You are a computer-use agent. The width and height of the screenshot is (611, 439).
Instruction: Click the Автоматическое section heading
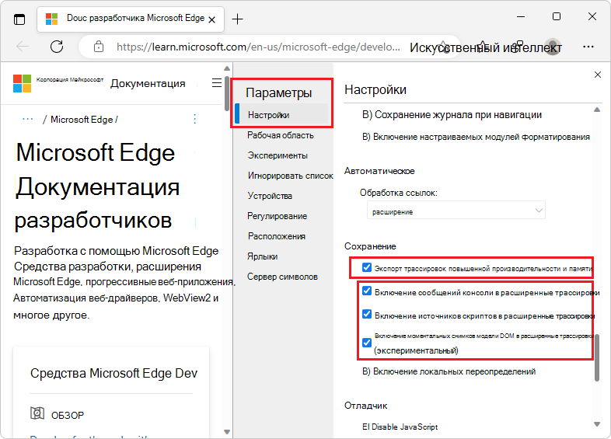[379, 171]
